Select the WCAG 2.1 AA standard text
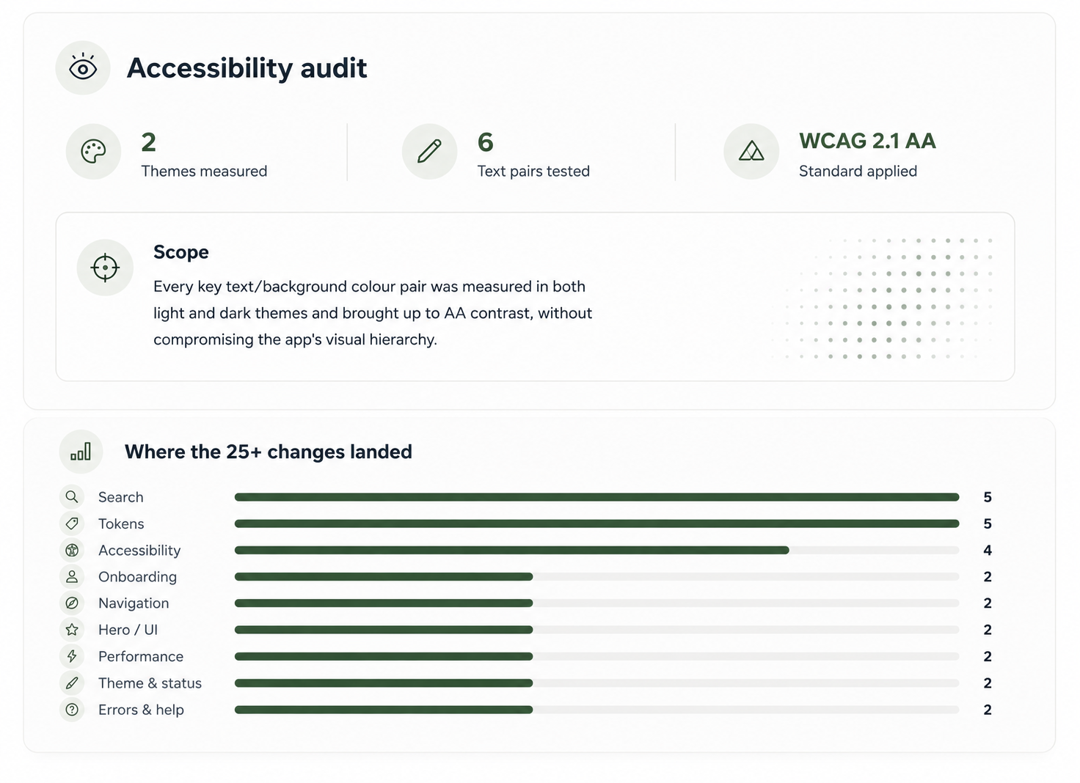This screenshot has height=783, width=1080. (x=867, y=141)
